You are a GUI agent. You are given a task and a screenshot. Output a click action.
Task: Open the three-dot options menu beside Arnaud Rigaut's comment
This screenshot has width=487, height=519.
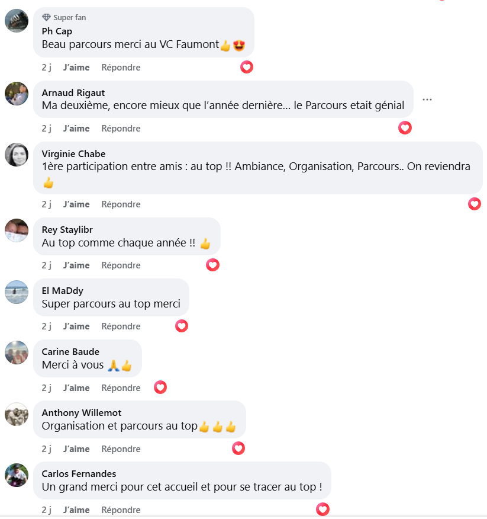click(427, 100)
